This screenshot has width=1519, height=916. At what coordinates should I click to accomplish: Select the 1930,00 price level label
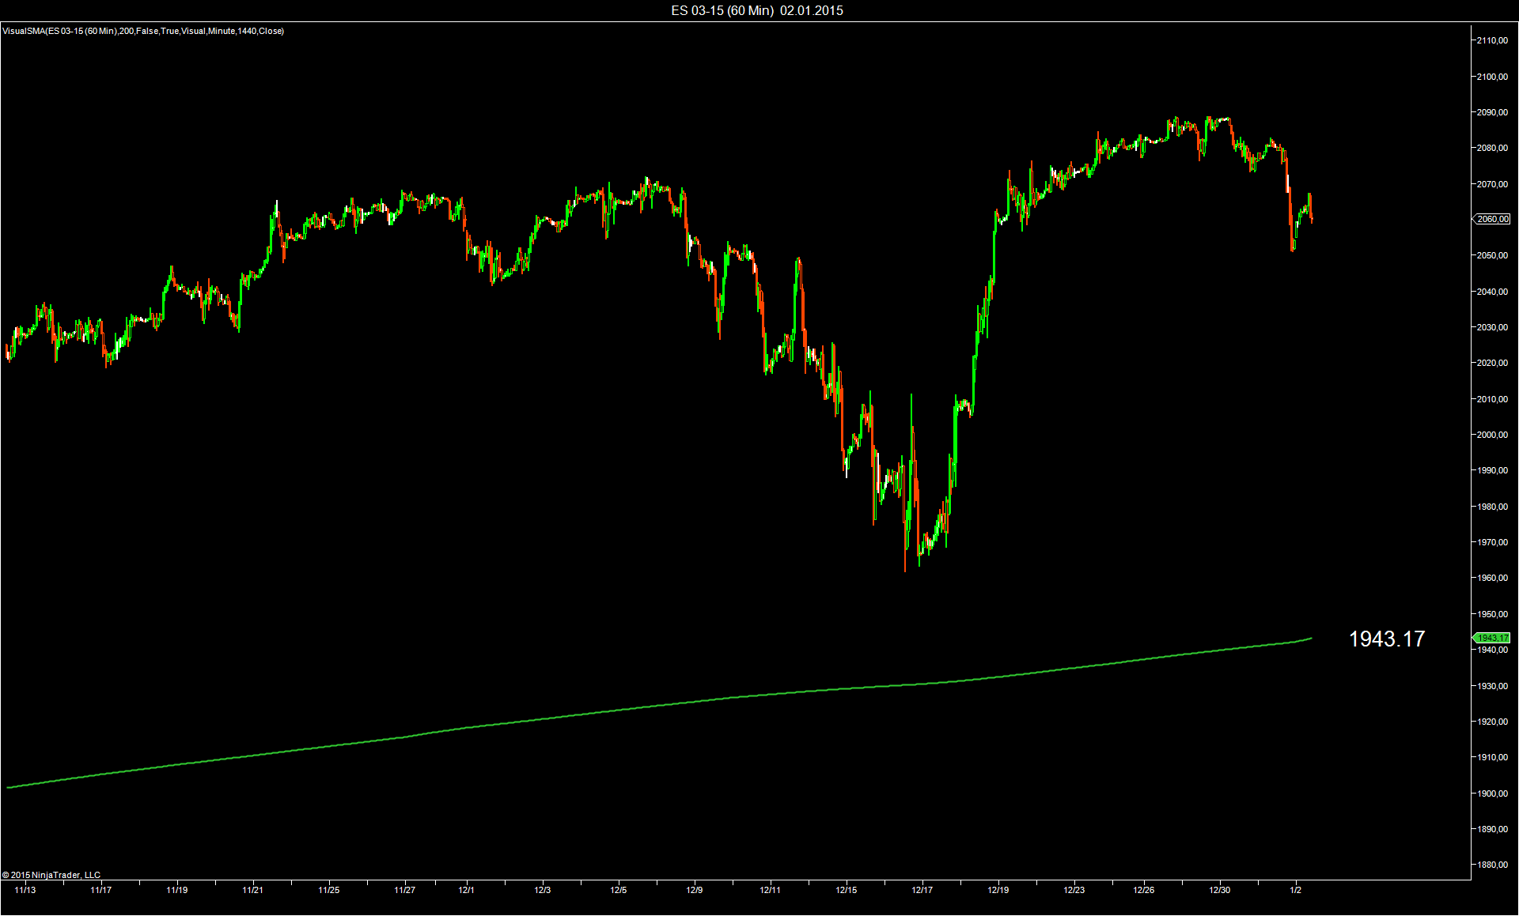coord(1492,686)
